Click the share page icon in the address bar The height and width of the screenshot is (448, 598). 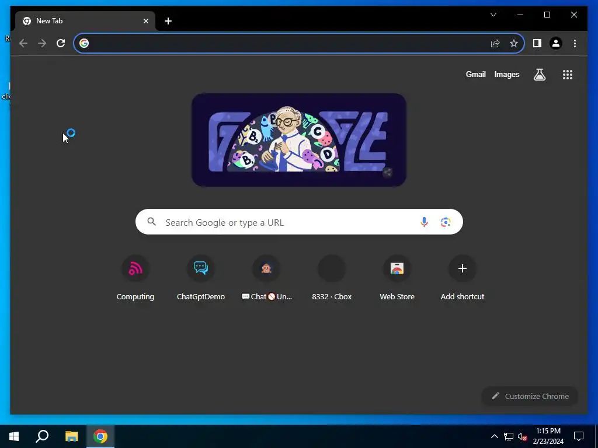(495, 43)
